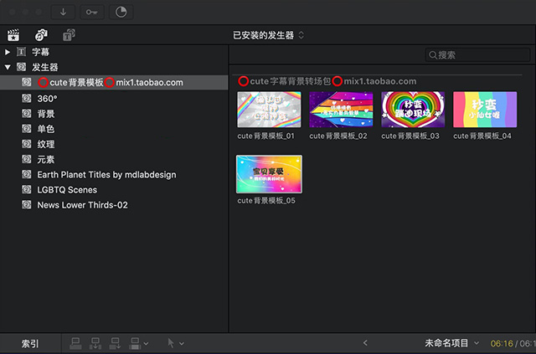536x354 pixels.
Task: Expand the 字幕 category triangle
Action: tap(8, 52)
